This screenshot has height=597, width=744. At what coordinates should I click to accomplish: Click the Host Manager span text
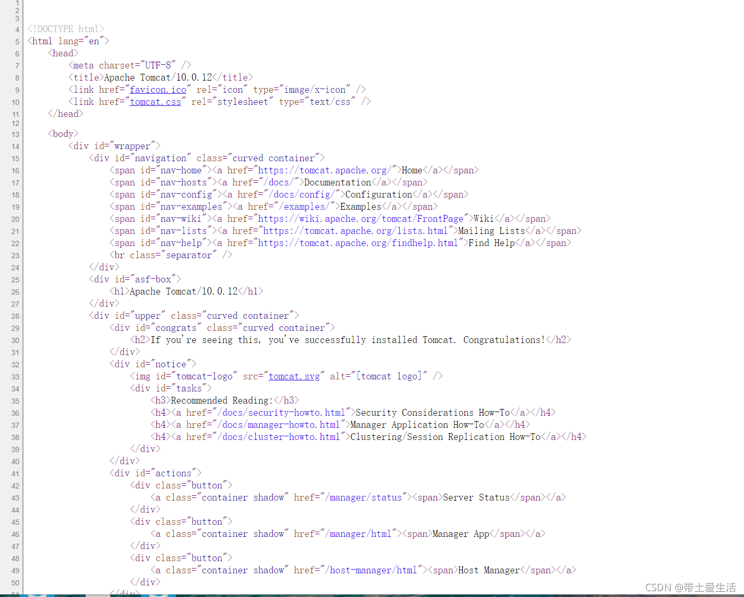pyautogui.click(x=489, y=570)
